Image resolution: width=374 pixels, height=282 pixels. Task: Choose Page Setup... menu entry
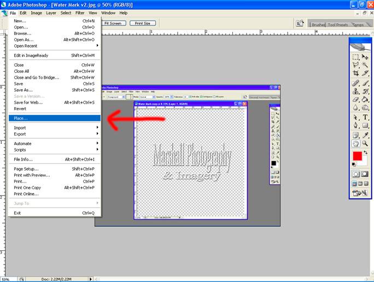pyautogui.click(x=54, y=169)
